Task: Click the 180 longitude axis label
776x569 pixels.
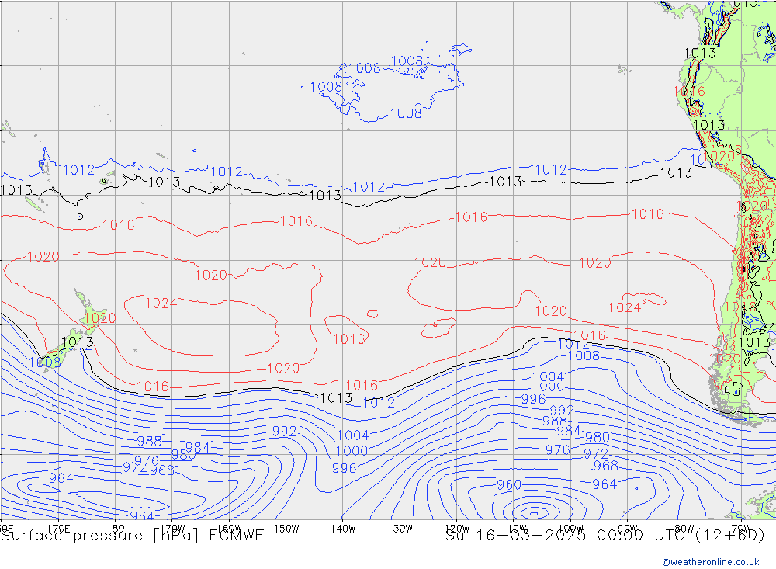Action: pyautogui.click(x=116, y=529)
